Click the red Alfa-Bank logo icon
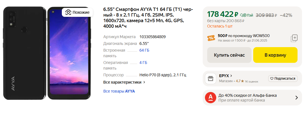The height and width of the screenshot is (115, 306). (211, 98)
